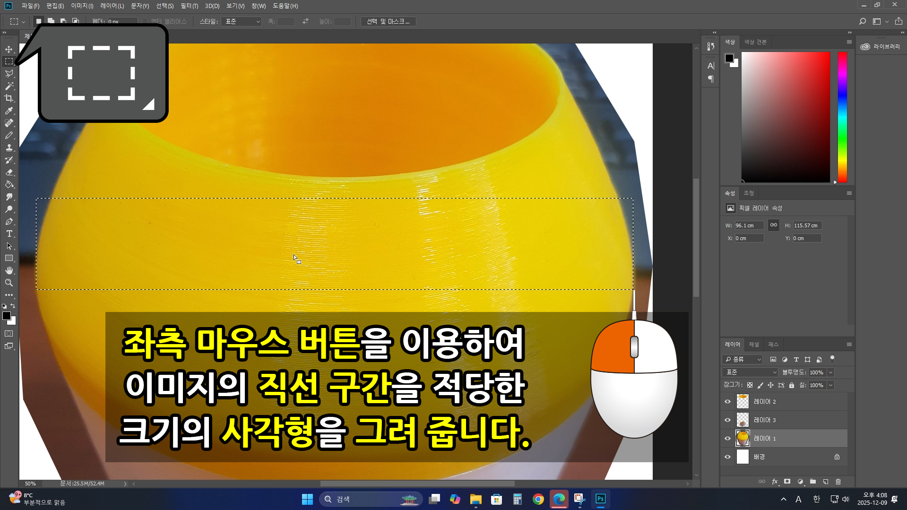This screenshot has height=510, width=907.
Task: Select the Paint Bucket tool
Action: tap(9, 184)
